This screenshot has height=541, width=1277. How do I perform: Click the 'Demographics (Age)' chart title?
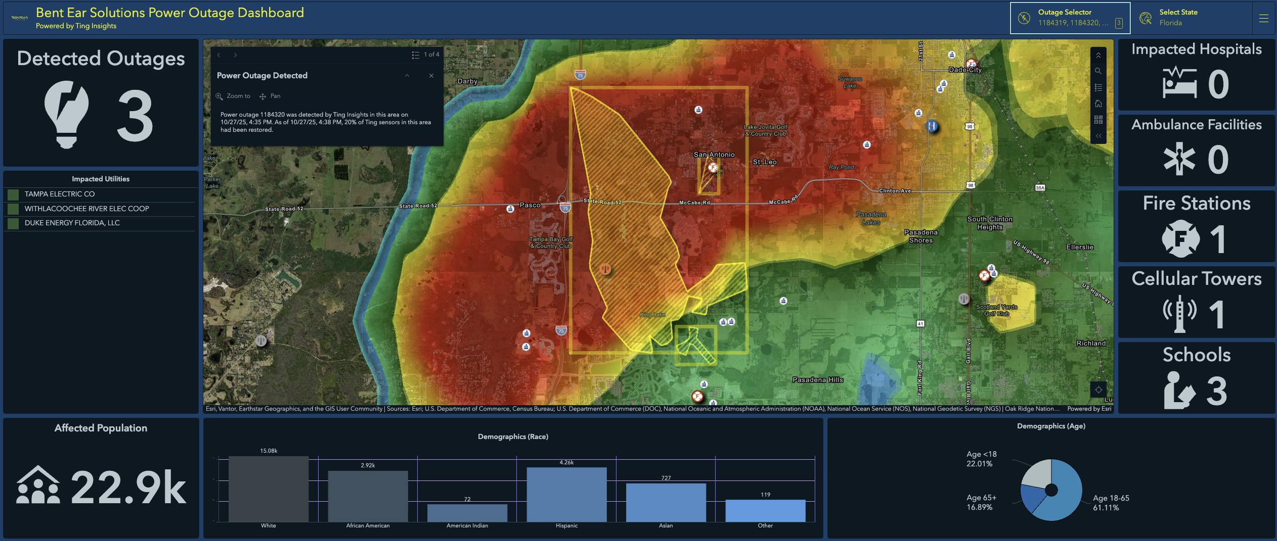tap(1051, 426)
